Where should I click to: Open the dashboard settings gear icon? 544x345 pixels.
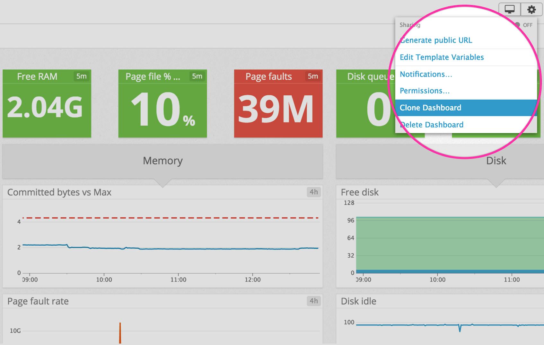click(531, 9)
